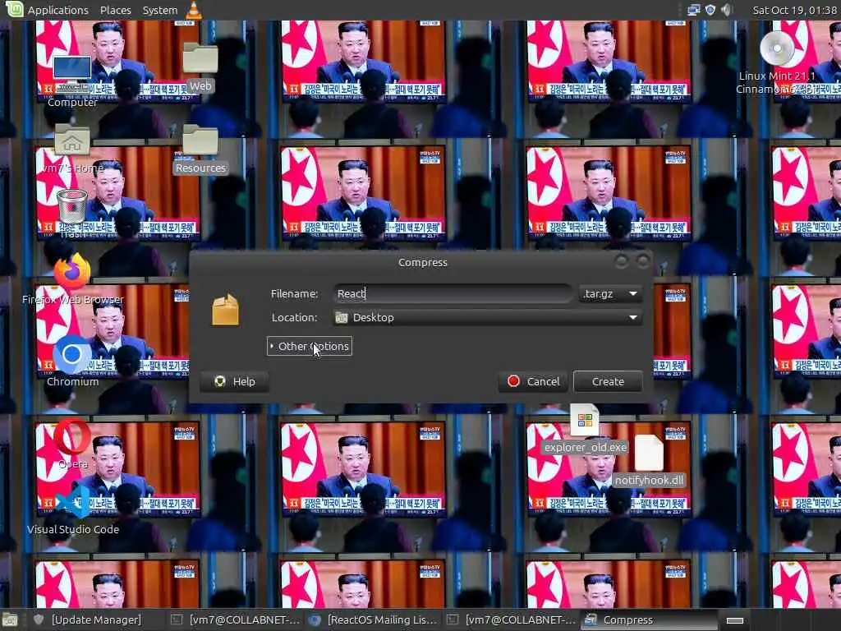
Task: Switch to ReactOS Mailing List taskbar window
Action: pos(374,619)
